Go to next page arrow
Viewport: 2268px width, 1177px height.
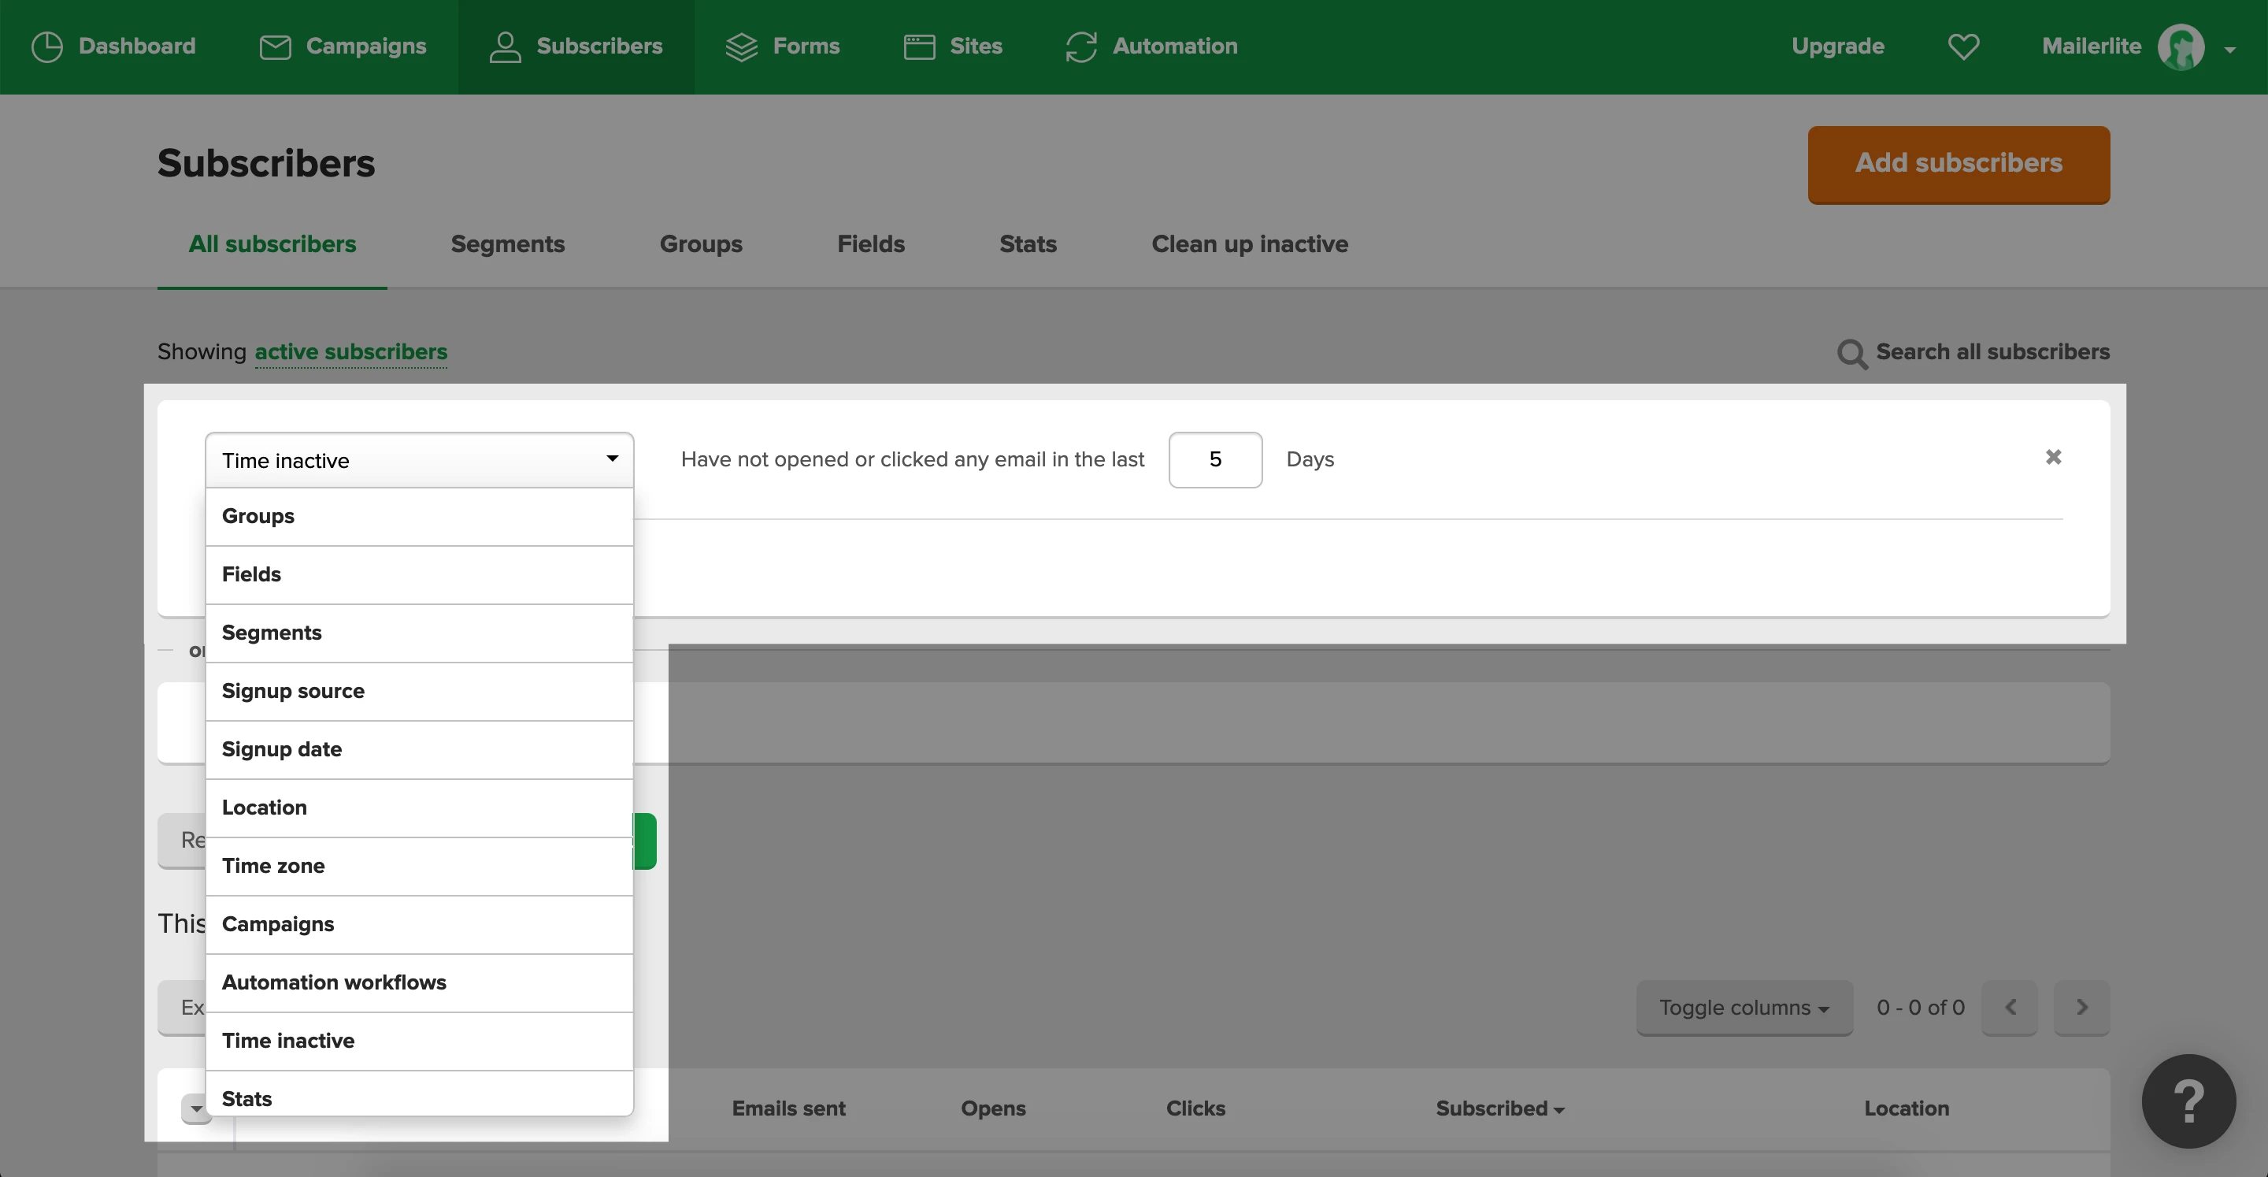2081,1007
